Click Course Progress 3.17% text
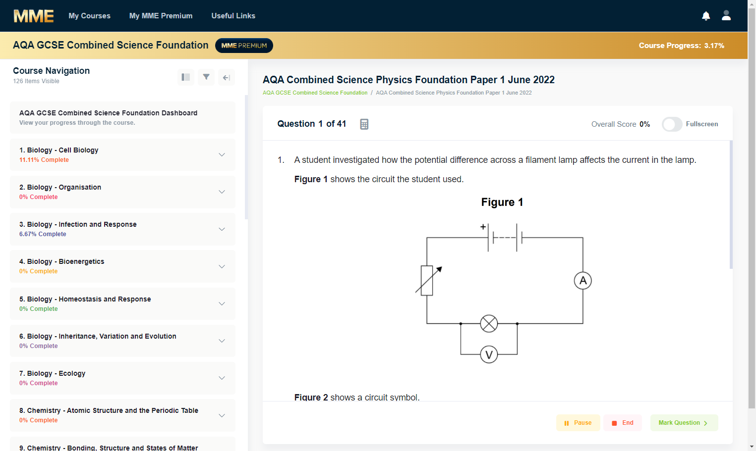Image resolution: width=756 pixels, height=451 pixels. [x=681, y=46]
